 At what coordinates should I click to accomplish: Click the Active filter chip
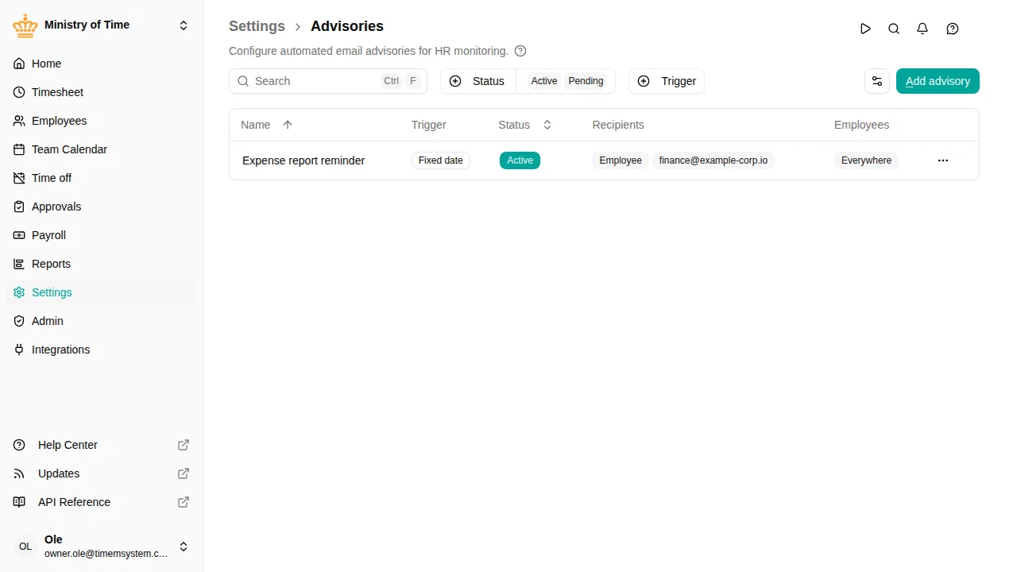tap(544, 81)
